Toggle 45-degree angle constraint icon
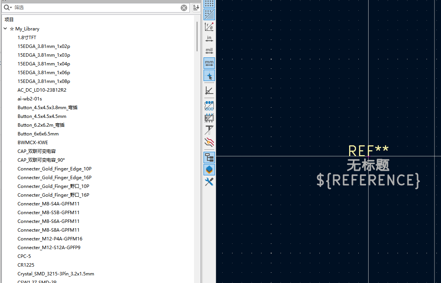This screenshot has height=283, width=441. pos(209,91)
